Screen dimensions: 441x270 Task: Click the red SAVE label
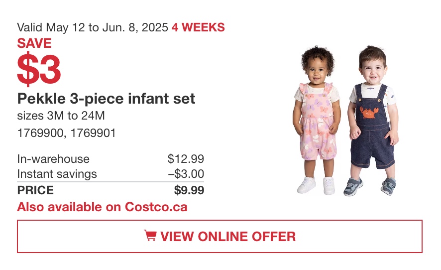pos(34,43)
